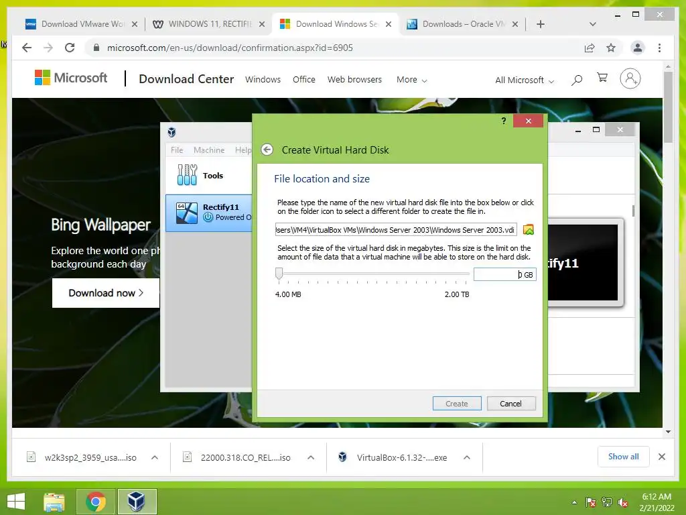Switch to Download VMware tab
The image size is (686, 515).
81,24
